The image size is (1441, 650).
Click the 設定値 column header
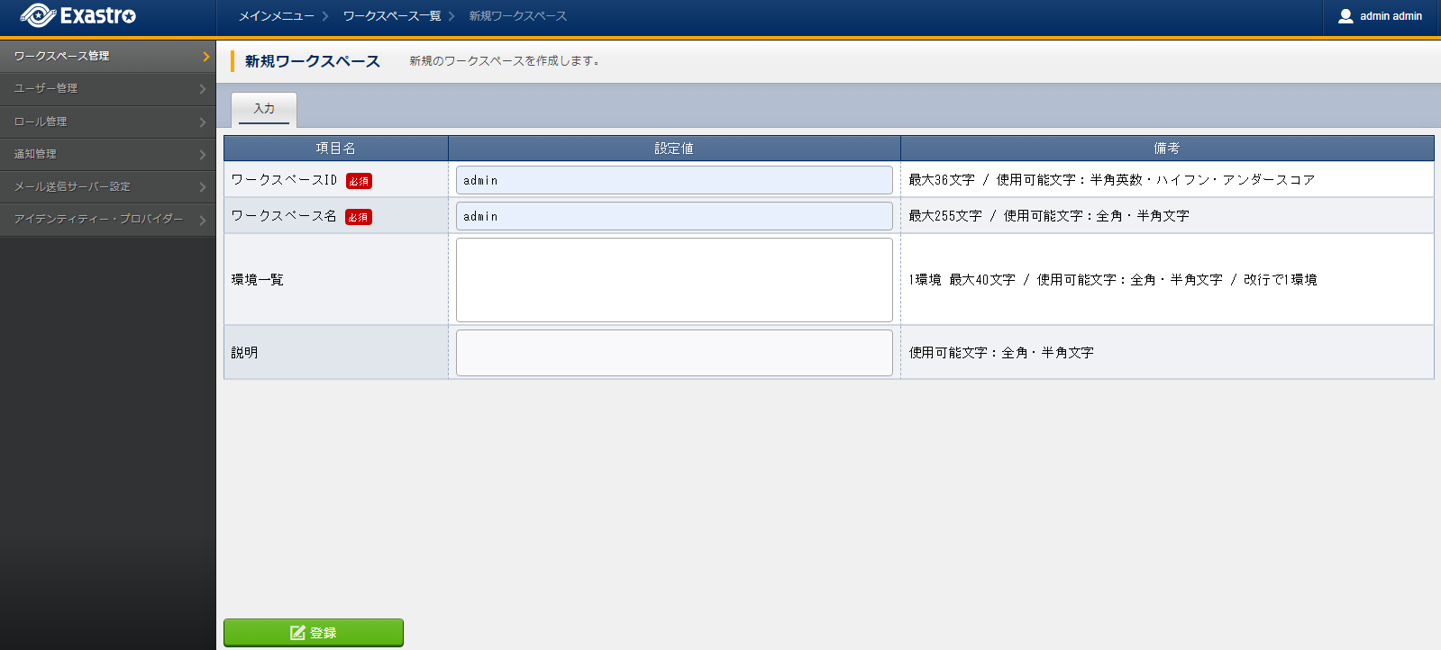(674, 149)
